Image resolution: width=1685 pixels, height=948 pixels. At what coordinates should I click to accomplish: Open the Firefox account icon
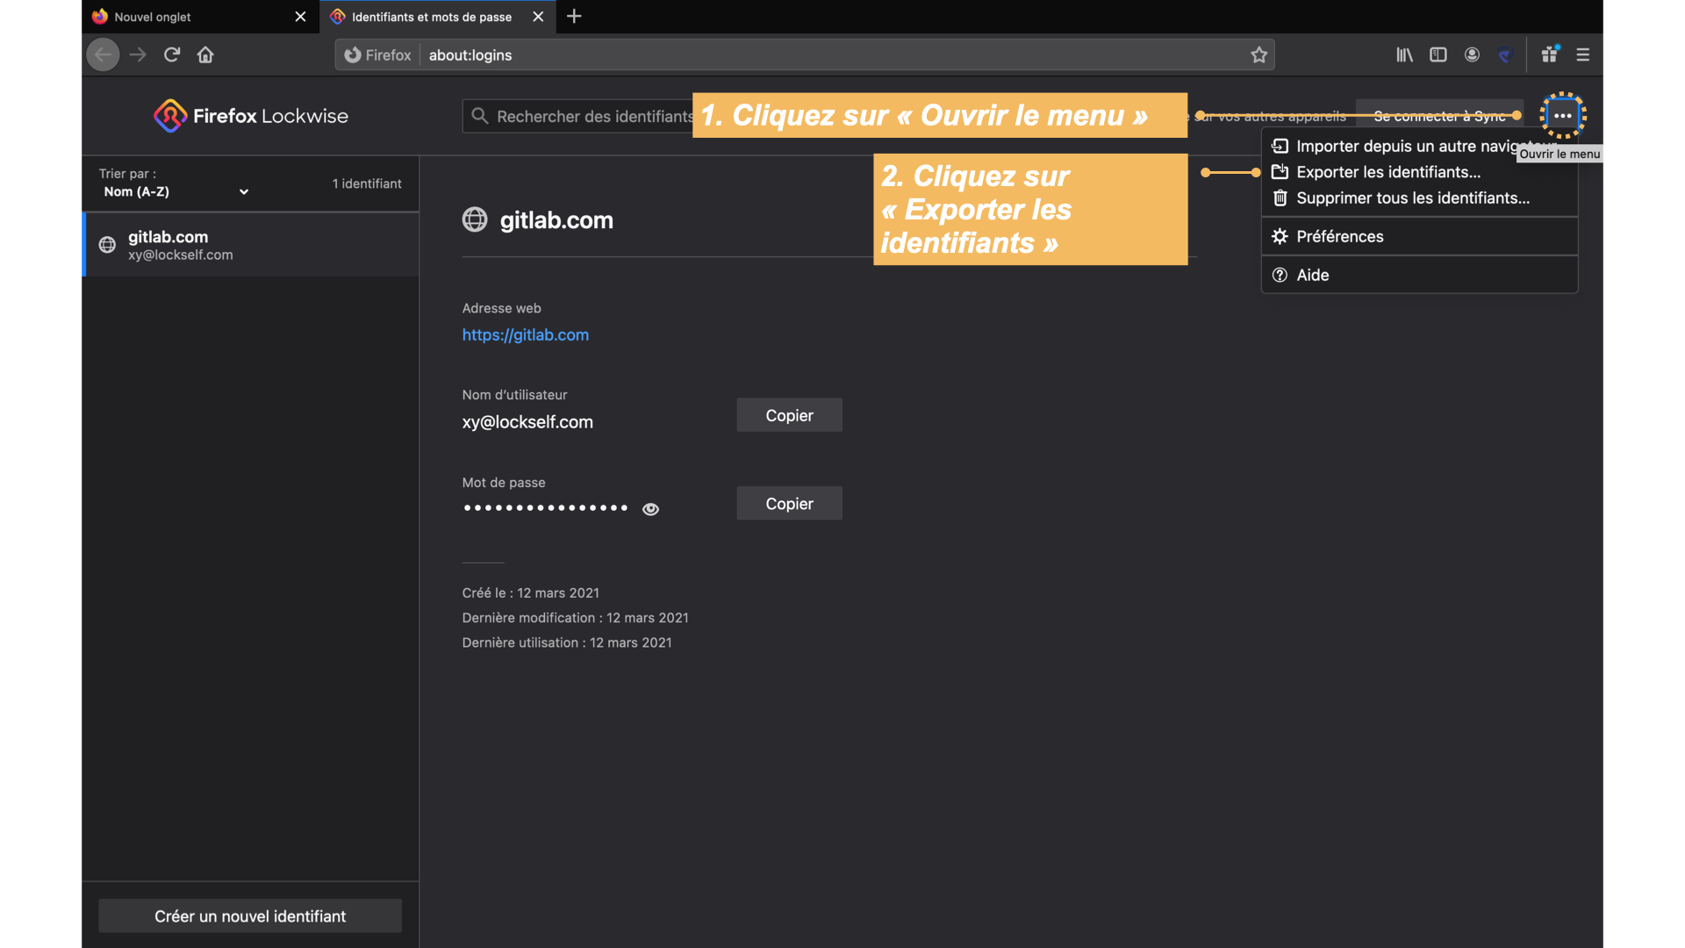(x=1472, y=54)
